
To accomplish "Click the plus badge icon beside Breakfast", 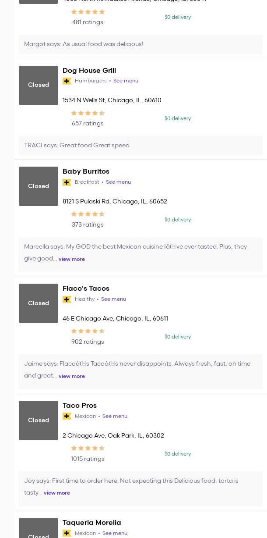I will (67, 182).
